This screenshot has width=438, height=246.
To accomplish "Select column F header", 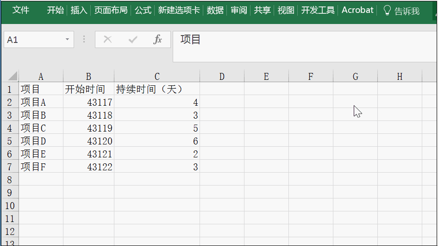I will (x=311, y=76).
